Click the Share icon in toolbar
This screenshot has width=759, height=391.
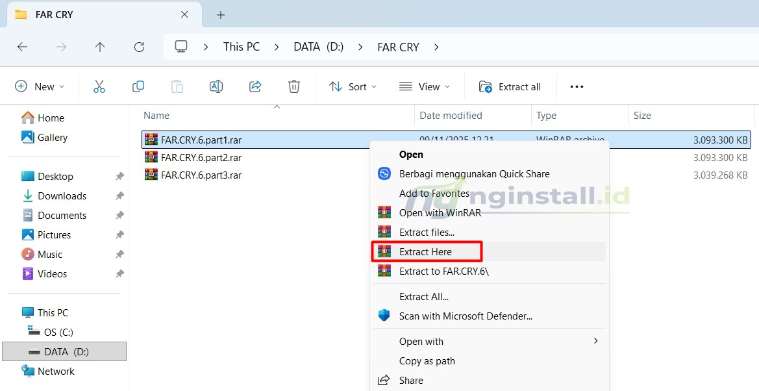pyautogui.click(x=255, y=87)
